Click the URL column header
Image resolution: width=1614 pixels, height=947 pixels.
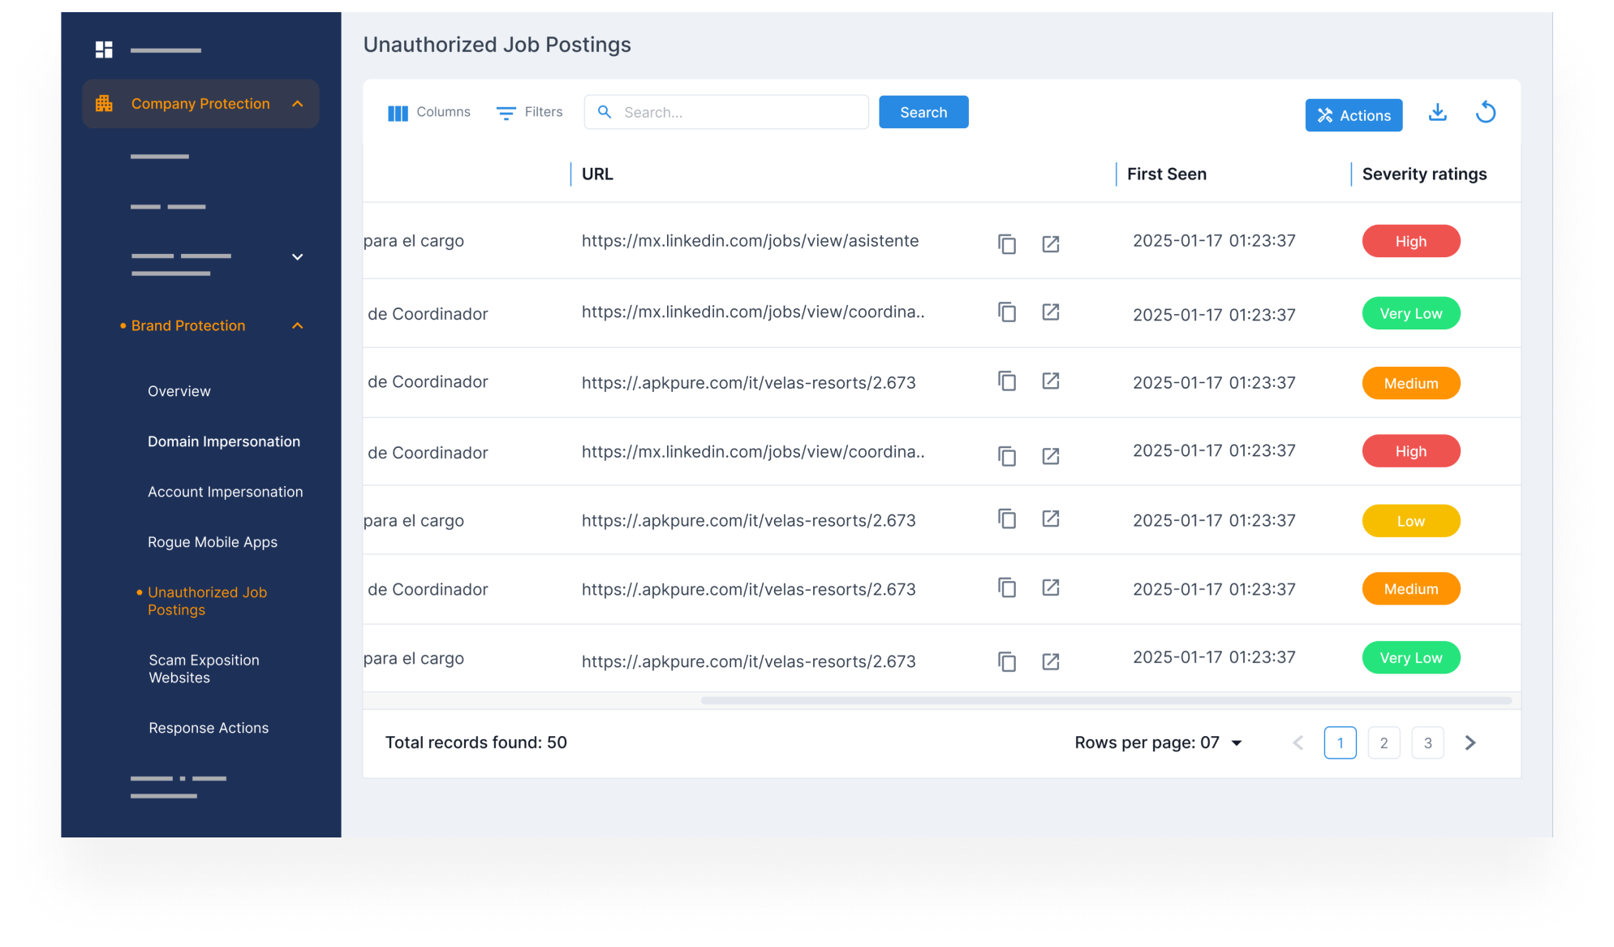point(597,174)
